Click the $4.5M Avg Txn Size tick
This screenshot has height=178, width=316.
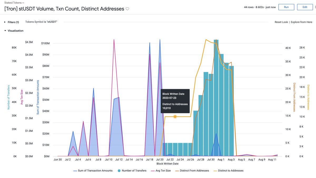tap(29, 42)
